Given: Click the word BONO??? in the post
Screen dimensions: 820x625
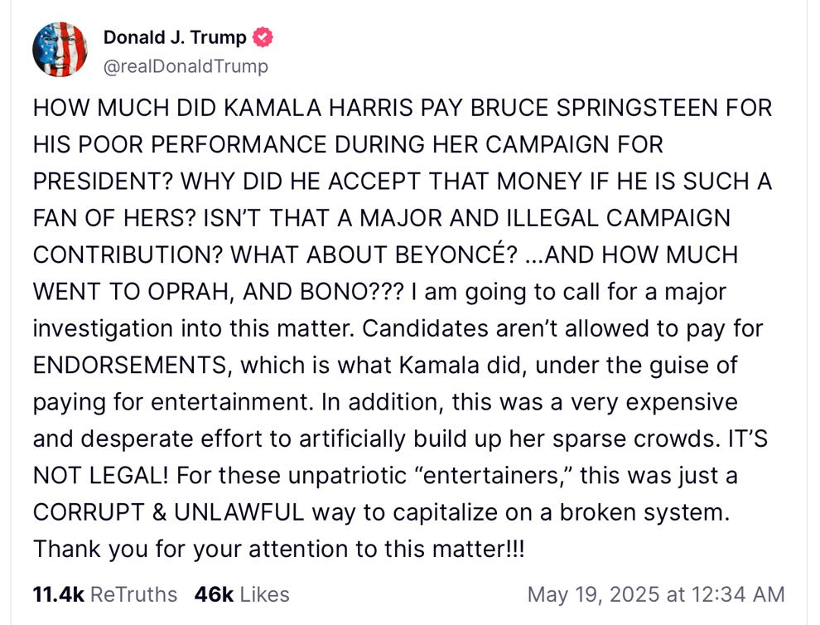Looking at the screenshot, I should coord(353,292).
